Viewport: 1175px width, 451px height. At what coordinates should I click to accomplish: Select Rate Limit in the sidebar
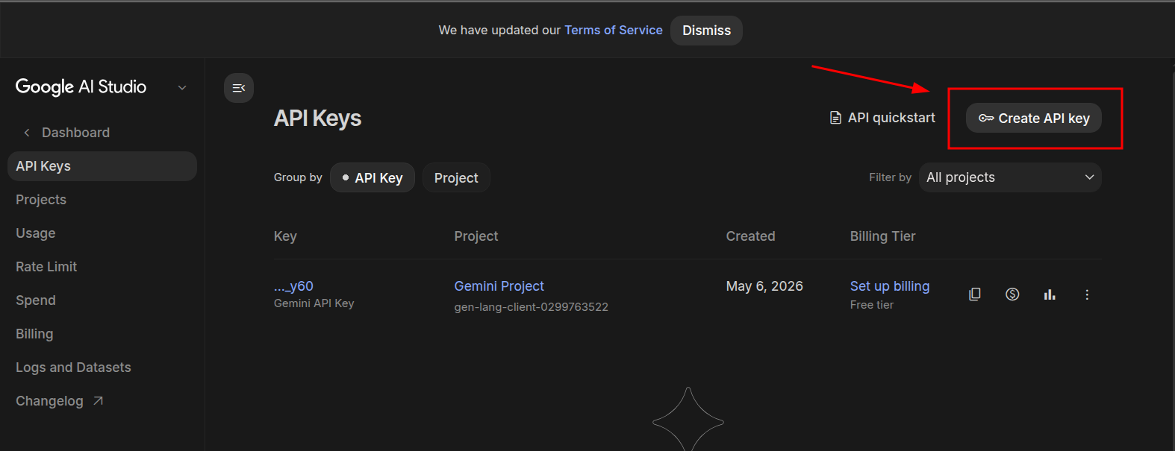click(x=46, y=267)
